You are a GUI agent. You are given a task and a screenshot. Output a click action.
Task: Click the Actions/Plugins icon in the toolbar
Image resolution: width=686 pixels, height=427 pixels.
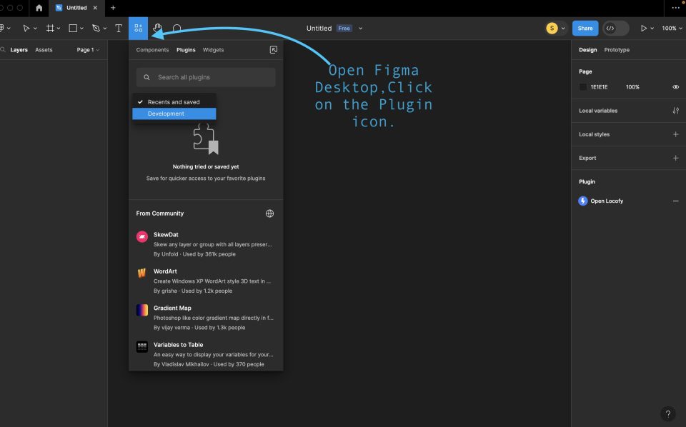(138, 28)
